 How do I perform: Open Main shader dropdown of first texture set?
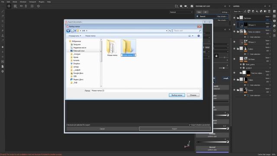(x=222, y=16)
